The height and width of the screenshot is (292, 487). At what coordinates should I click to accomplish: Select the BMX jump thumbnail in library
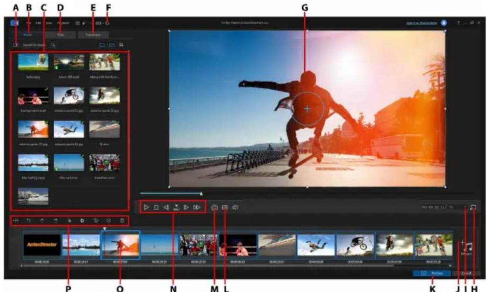click(69, 96)
